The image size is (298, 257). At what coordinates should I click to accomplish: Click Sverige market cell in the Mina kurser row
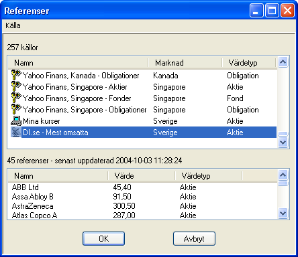pyautogui.click(x=165, y=121)
